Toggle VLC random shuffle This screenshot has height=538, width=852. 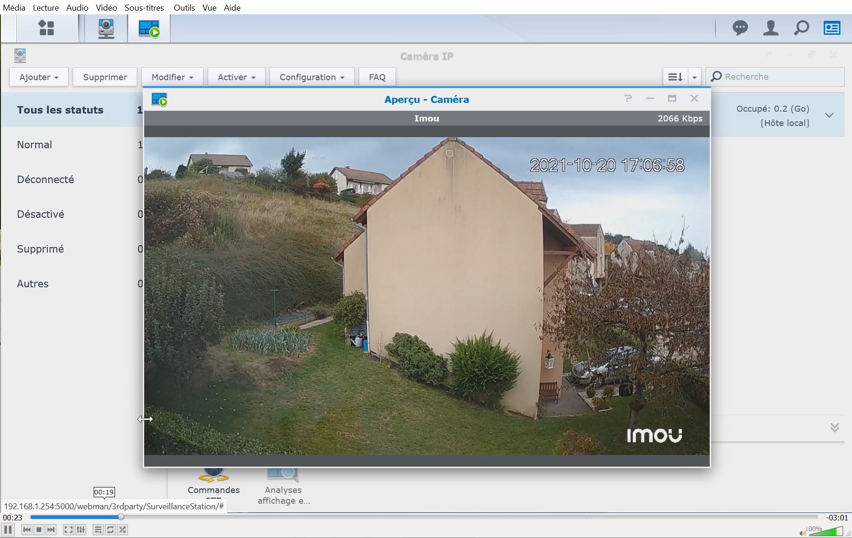pos(122,530)
